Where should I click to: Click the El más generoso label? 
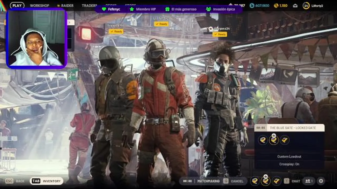coord(184,9)
